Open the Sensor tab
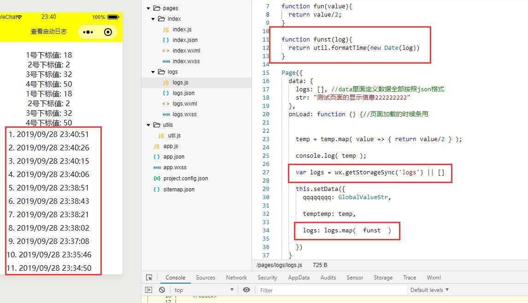Viewport: 528px width, 303px height. point(355,277)
